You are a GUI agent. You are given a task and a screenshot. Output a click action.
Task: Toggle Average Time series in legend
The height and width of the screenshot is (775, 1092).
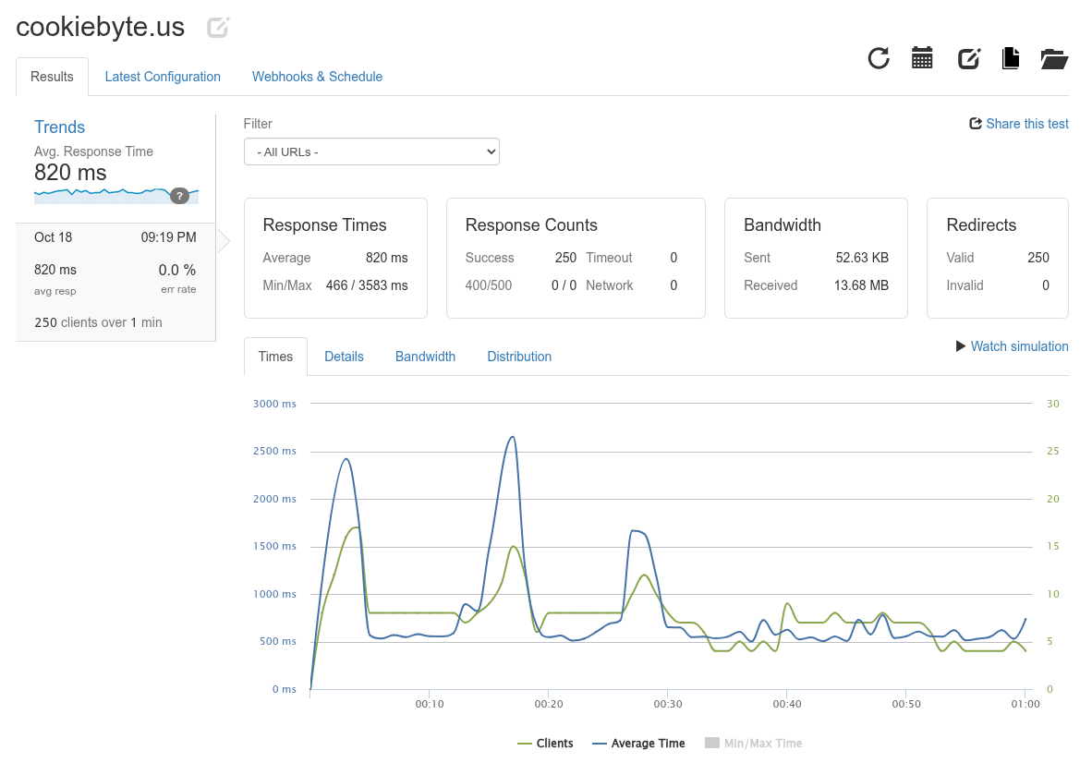tap(638, 744)
